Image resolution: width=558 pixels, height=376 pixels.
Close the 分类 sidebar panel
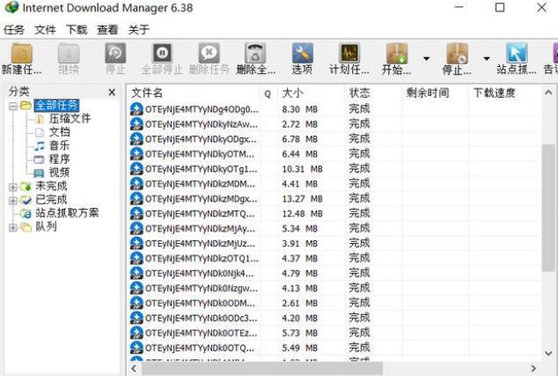(x=112, y=92)
